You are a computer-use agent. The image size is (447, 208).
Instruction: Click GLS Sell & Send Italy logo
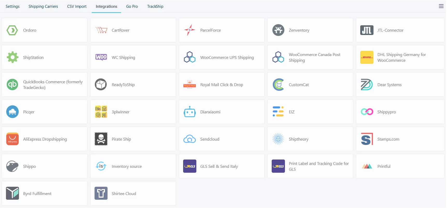pyautogui.click(x=190, y=166)
